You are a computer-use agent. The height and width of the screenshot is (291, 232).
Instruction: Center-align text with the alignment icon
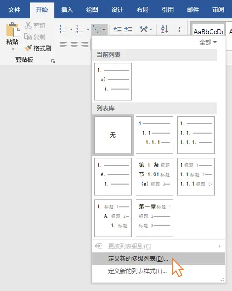click(x=74, y=45)
